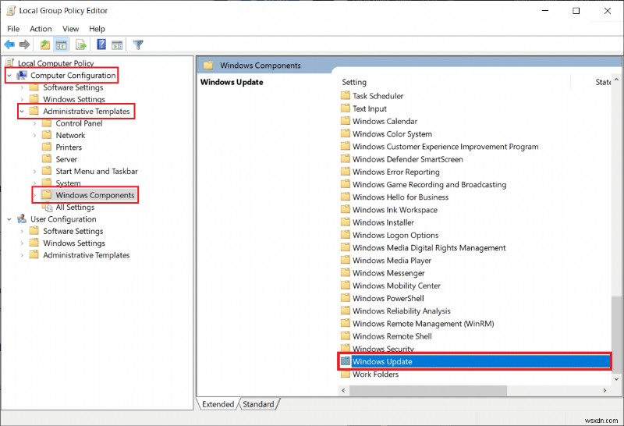Click the Forward arrow toolbar icon

tap(25, 44)
